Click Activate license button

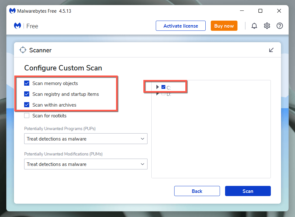[181, 26]
